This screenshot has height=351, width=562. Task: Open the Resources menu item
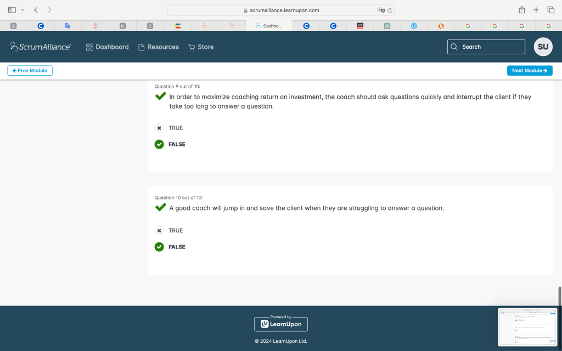pos(159,47)
